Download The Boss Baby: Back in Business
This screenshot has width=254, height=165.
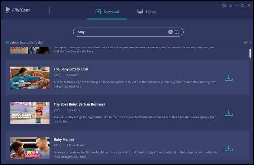[228, 113]
